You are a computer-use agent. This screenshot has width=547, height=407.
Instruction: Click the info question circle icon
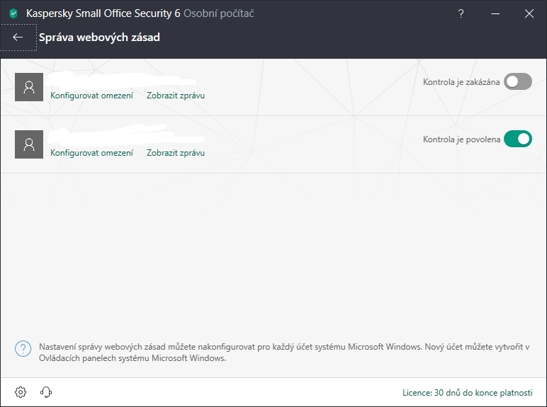(23, 348)
